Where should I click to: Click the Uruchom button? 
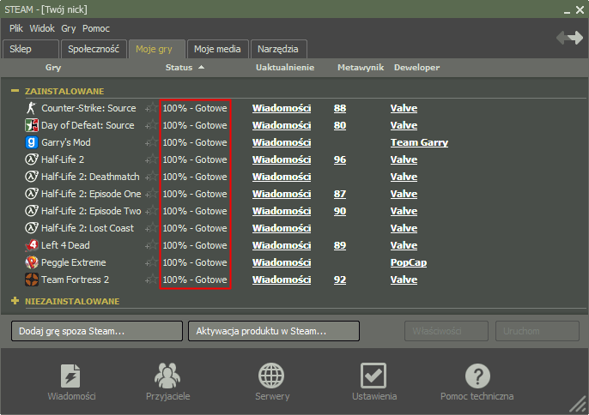click(x=537, y=331)
